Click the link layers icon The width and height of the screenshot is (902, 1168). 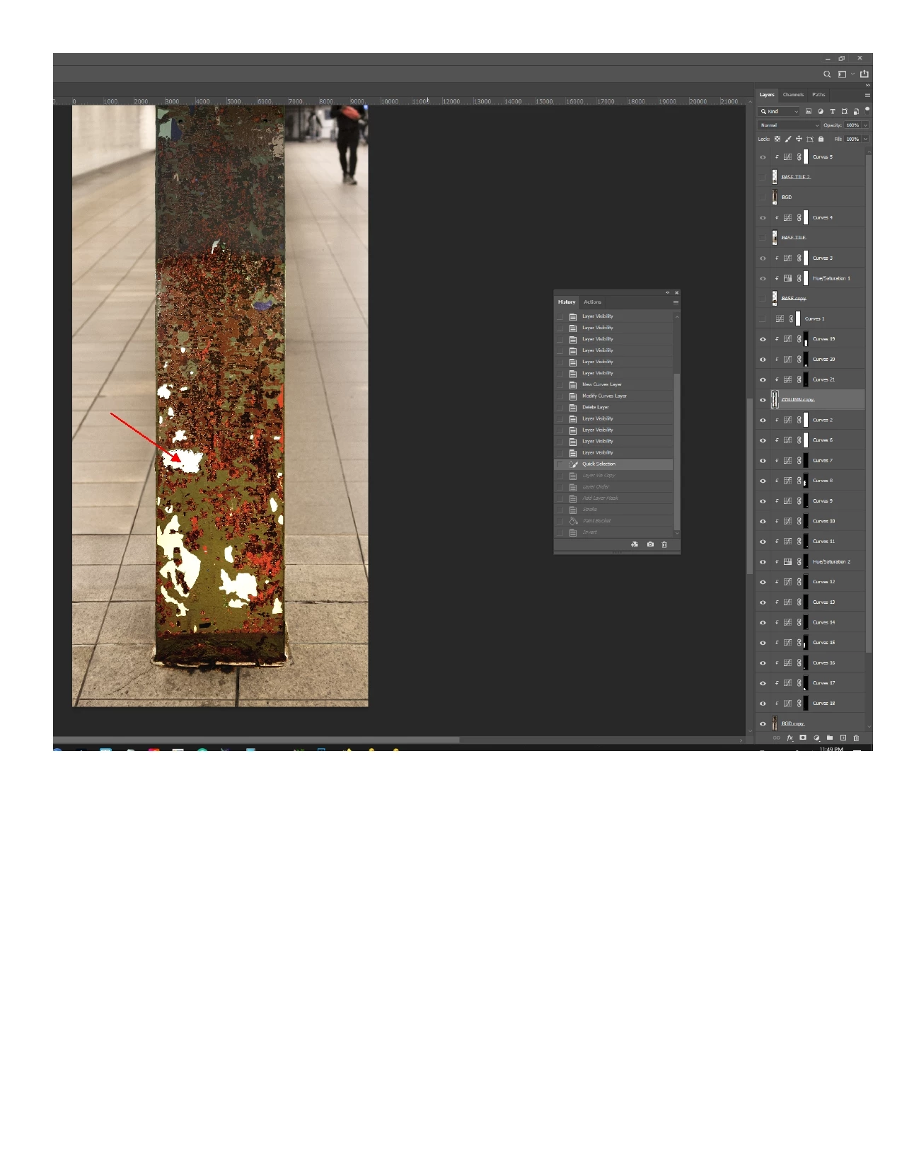click(776, 738)
